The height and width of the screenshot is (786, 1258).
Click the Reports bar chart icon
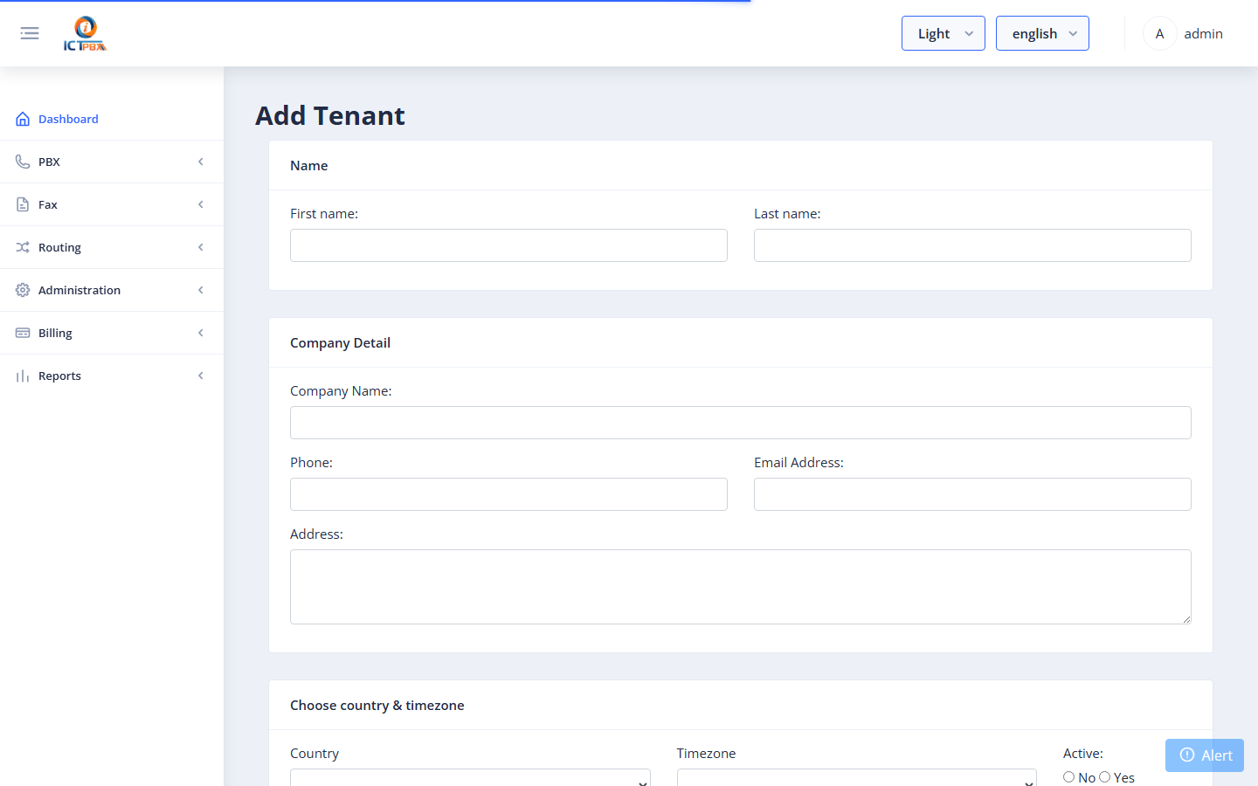23,376
